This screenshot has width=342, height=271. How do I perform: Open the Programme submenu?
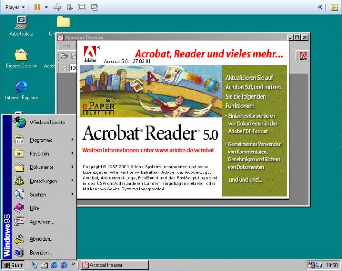(44, 140)
